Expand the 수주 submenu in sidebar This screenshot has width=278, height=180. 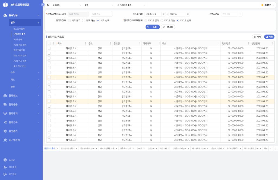[x=25, y=72]
